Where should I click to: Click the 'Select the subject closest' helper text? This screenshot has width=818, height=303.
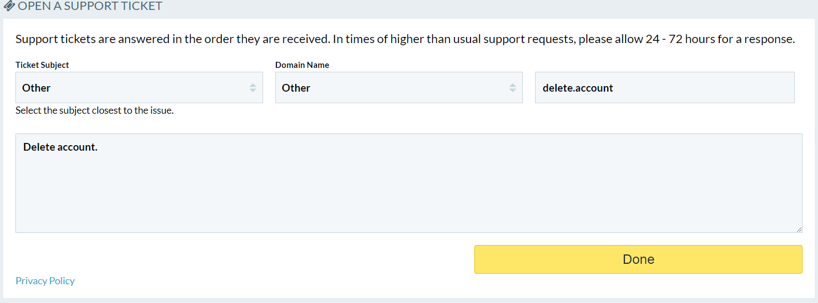pos(94,110)
